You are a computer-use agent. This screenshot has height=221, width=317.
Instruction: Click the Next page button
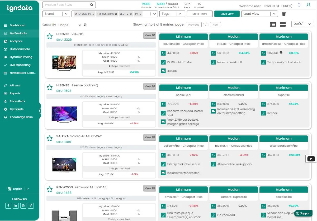215,24
